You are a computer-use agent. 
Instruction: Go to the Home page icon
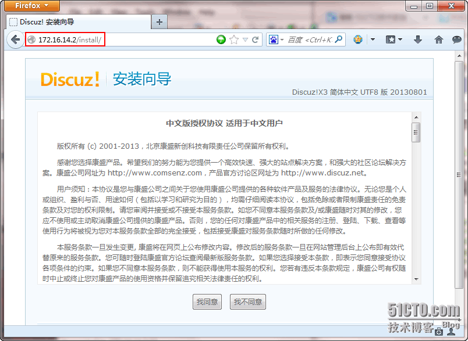[438, 40]
